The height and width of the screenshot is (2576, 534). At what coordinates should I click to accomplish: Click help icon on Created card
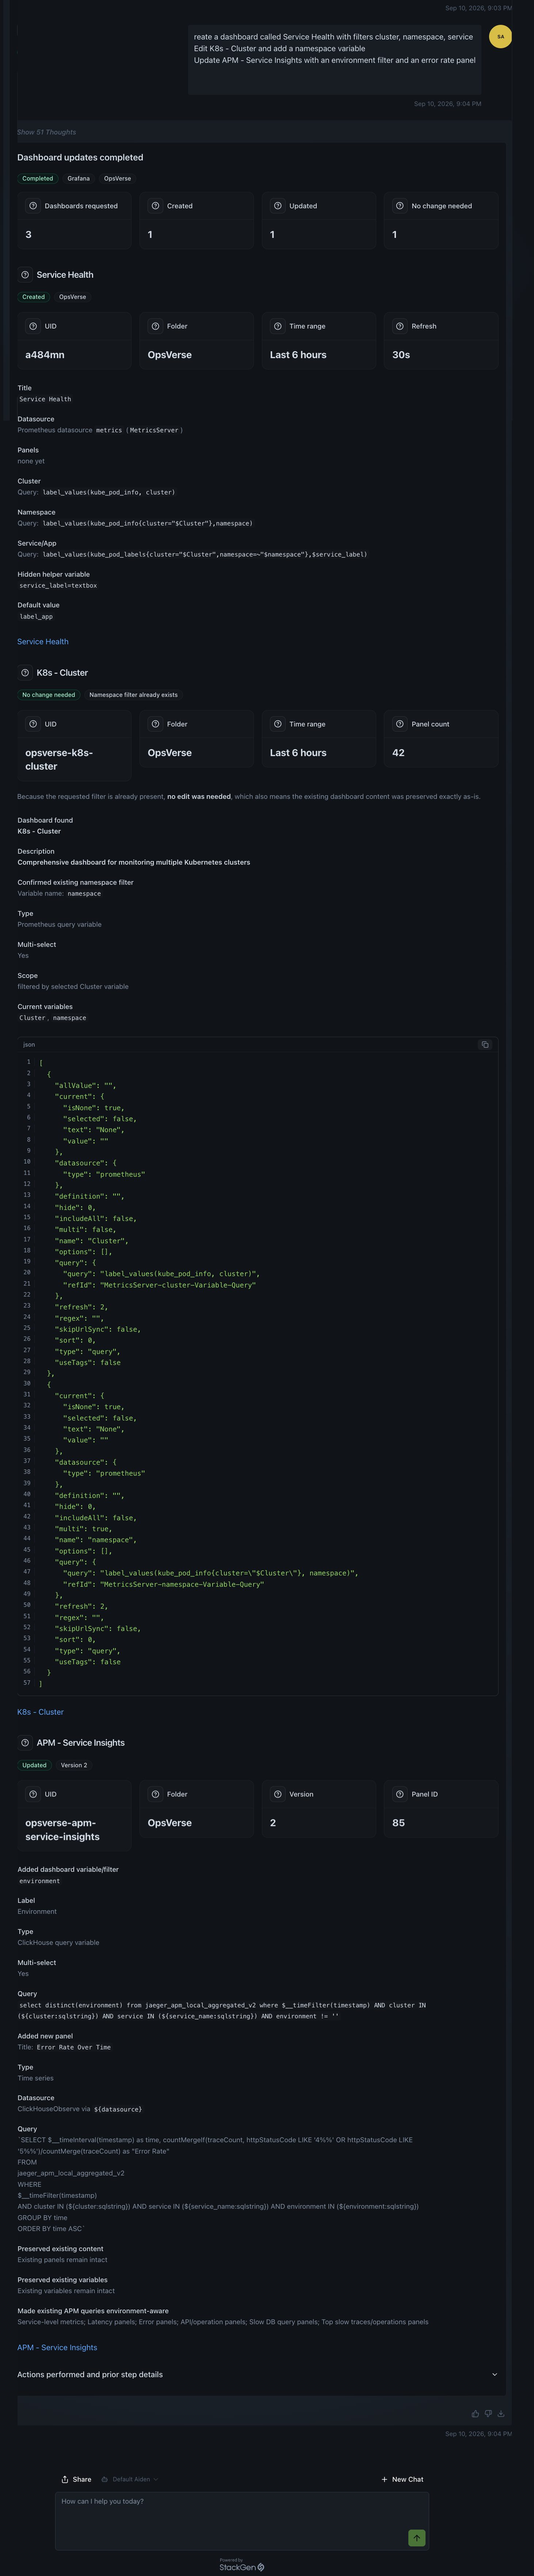click(x=155, y=206)
